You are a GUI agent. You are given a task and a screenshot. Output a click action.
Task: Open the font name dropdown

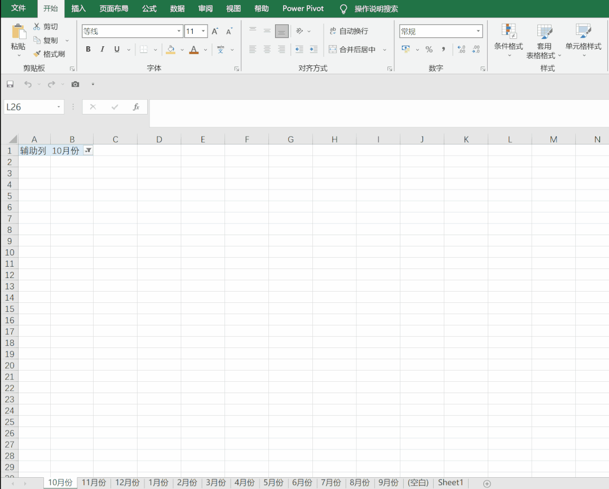tap(179, 31)
